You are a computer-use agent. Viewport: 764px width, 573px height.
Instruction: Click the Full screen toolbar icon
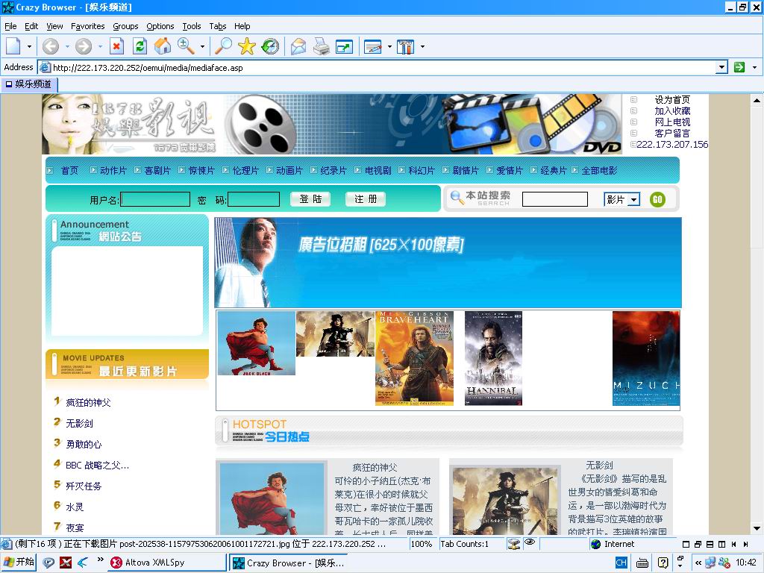(344, 46)
